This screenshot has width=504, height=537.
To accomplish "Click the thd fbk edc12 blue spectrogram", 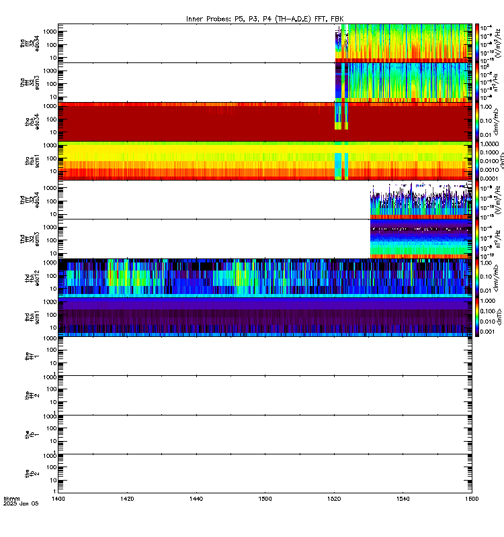I will pyautogui.click(x=265, y=278).
